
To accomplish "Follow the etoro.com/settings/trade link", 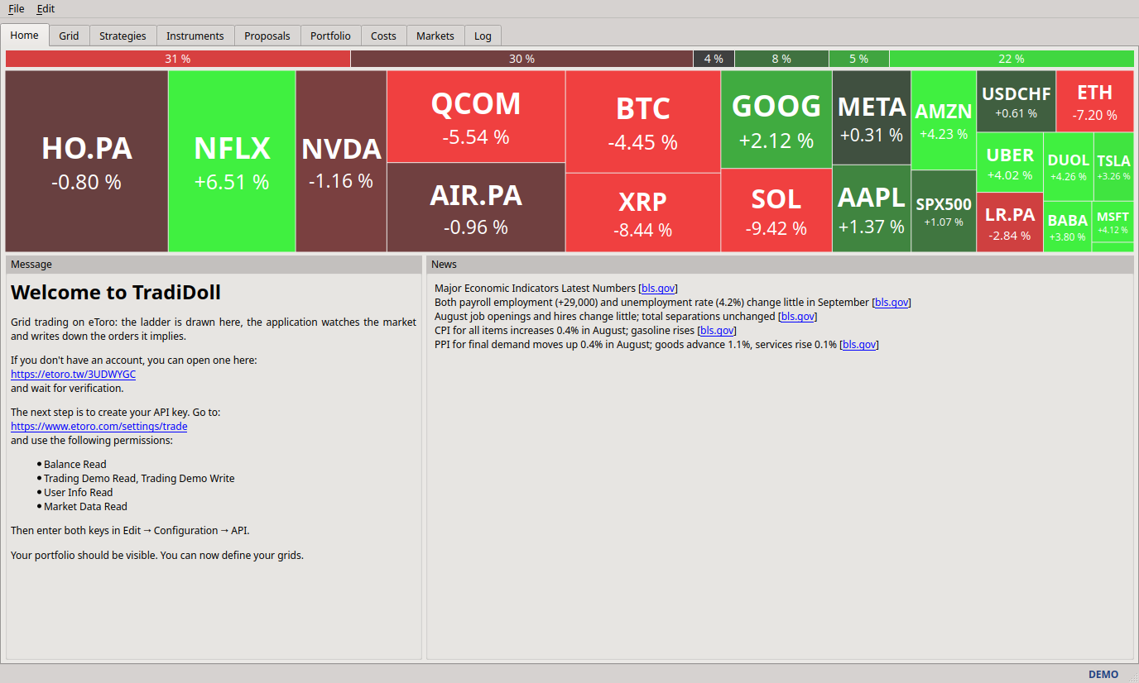I will tap(99, 426).
